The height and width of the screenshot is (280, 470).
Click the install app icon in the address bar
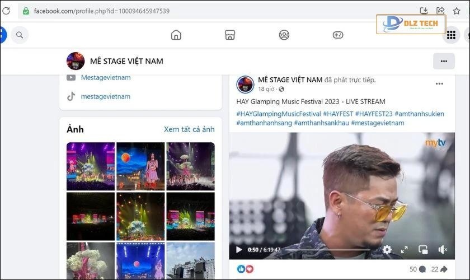point(424,11)
